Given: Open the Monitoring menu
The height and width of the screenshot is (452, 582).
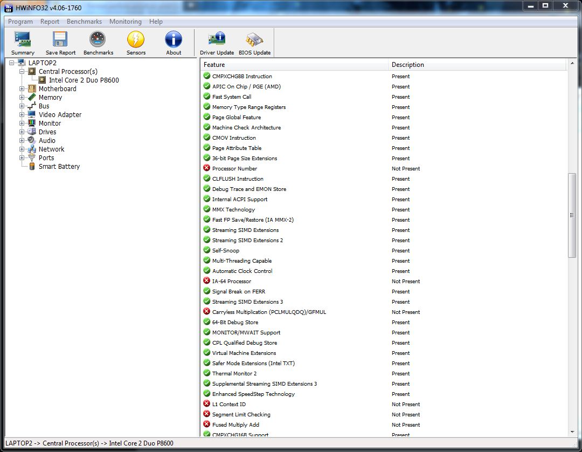Looking at the screenshot, I should tap(125, 22).
